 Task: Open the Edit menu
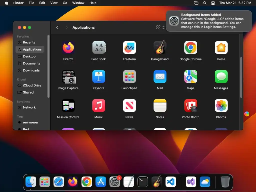pyautogui.click(x=42, y=3)
